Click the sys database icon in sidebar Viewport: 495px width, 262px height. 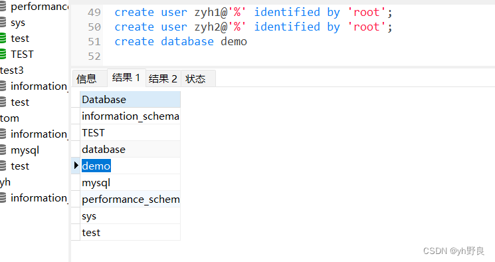[x=3, y=22]
